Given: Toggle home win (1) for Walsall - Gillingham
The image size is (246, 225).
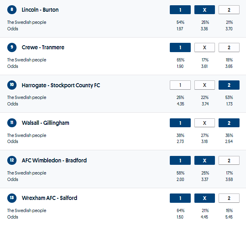Looking at the screenshot, I should pyautogui.click(x=180, y=123).
